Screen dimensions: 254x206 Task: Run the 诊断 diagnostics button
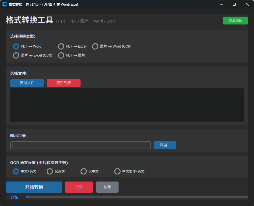pyautogui.click(x=107, y=187)
